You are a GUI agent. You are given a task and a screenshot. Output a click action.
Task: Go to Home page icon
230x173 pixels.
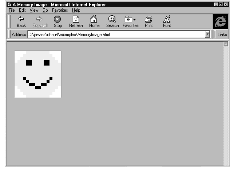tap(94, 19)
